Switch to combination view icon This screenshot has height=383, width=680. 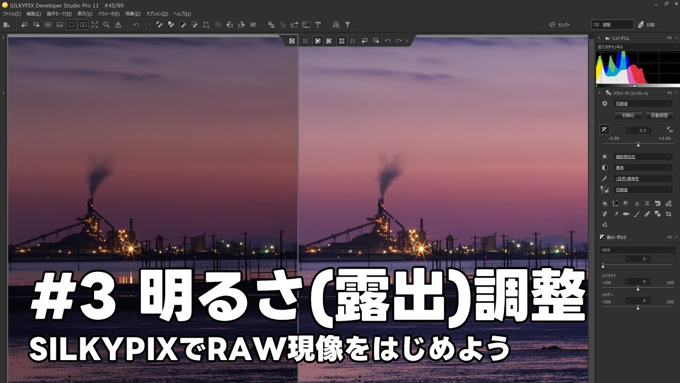(59, 24)
